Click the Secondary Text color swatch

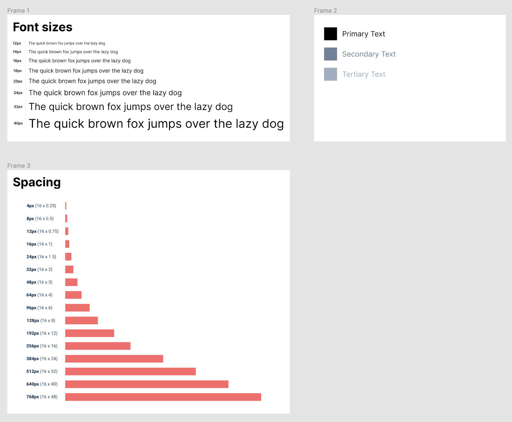click(330, 54)
